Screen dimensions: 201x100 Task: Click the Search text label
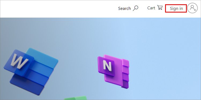(x=124, y=9)
